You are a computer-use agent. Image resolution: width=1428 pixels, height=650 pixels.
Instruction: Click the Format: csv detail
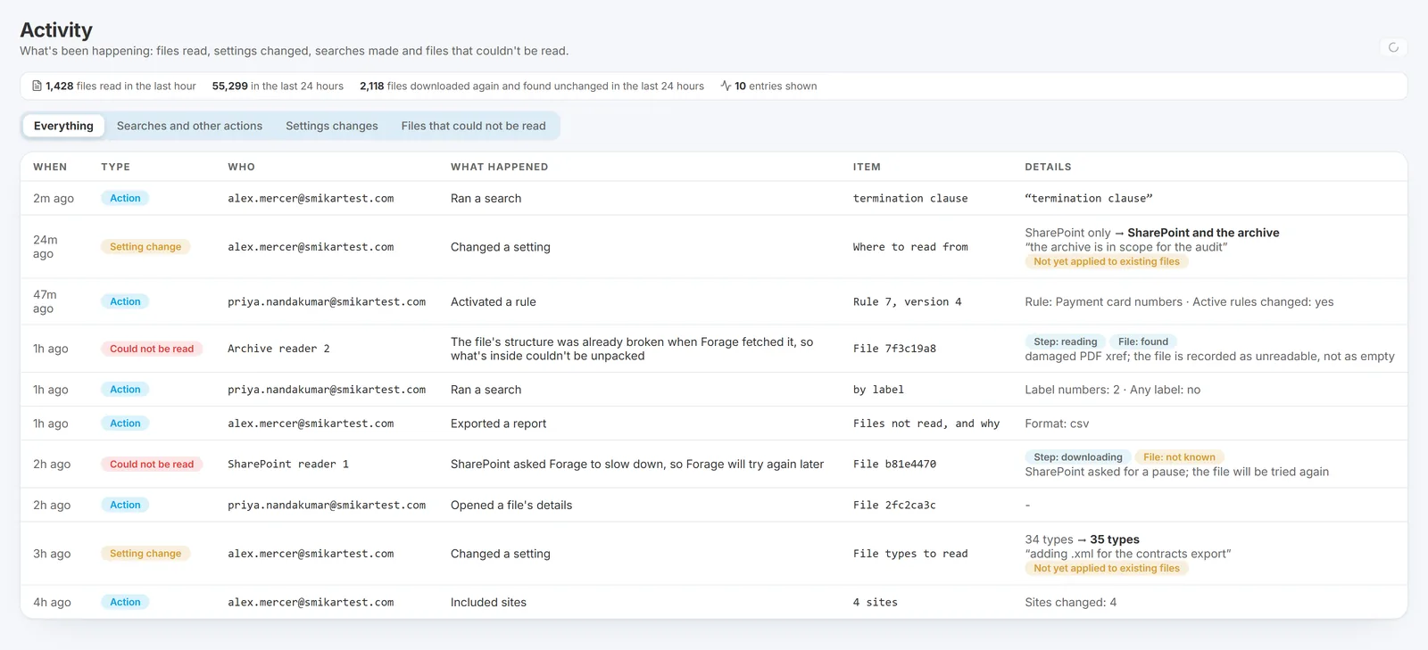click(1057, 424)
